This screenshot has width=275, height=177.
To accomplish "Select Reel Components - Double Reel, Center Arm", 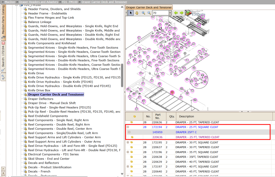I will (60, 129).
